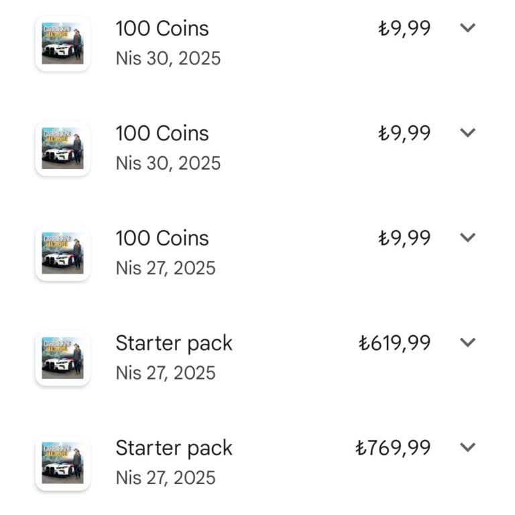Open the Starter pack title priced ₺619,99

coord(174,343)
